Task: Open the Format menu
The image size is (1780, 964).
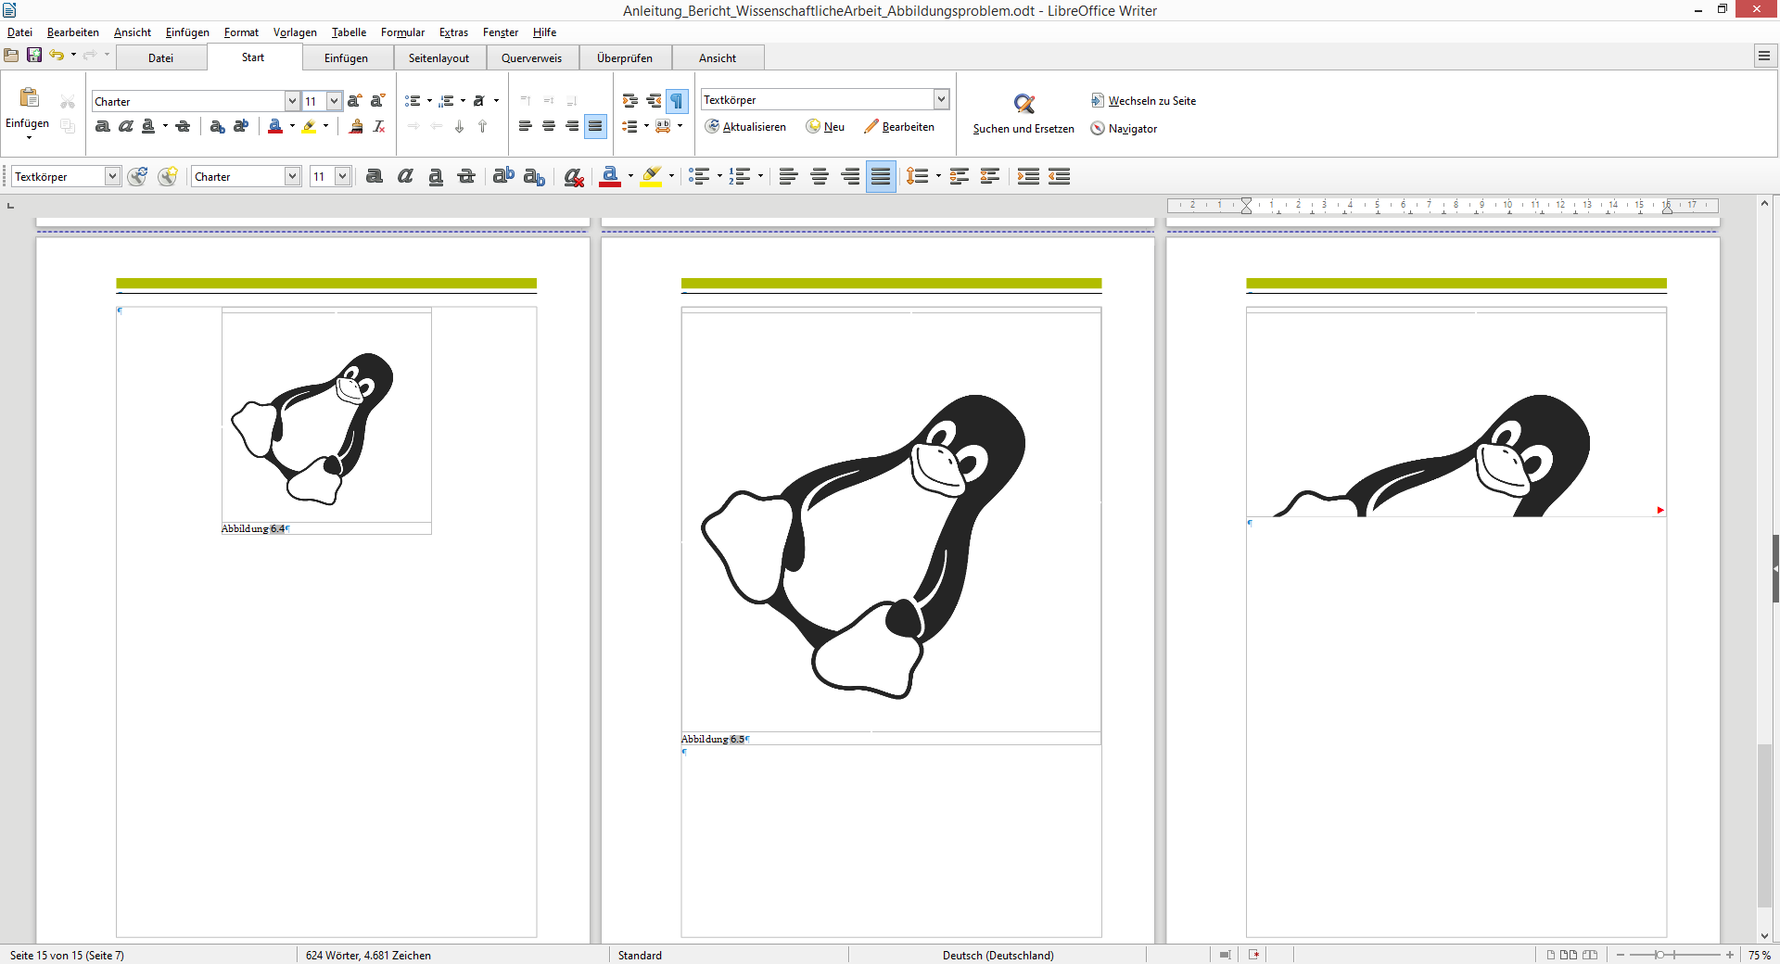Action: 241,32
